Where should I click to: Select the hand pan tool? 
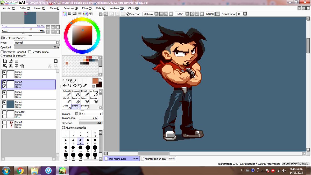pyautogui.click(x=80, y=86)
